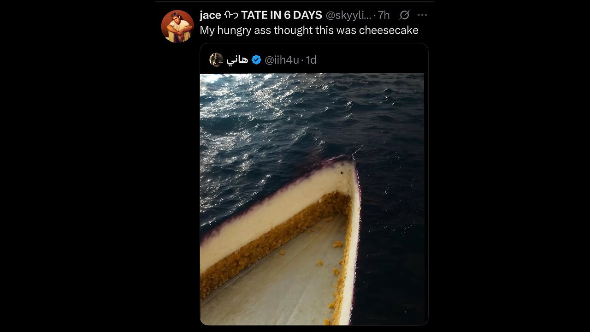Click the 1d timestamp on quoted post
Image resolution: width=590 pixels, height=332 pixels.
(x=312, y=59)
